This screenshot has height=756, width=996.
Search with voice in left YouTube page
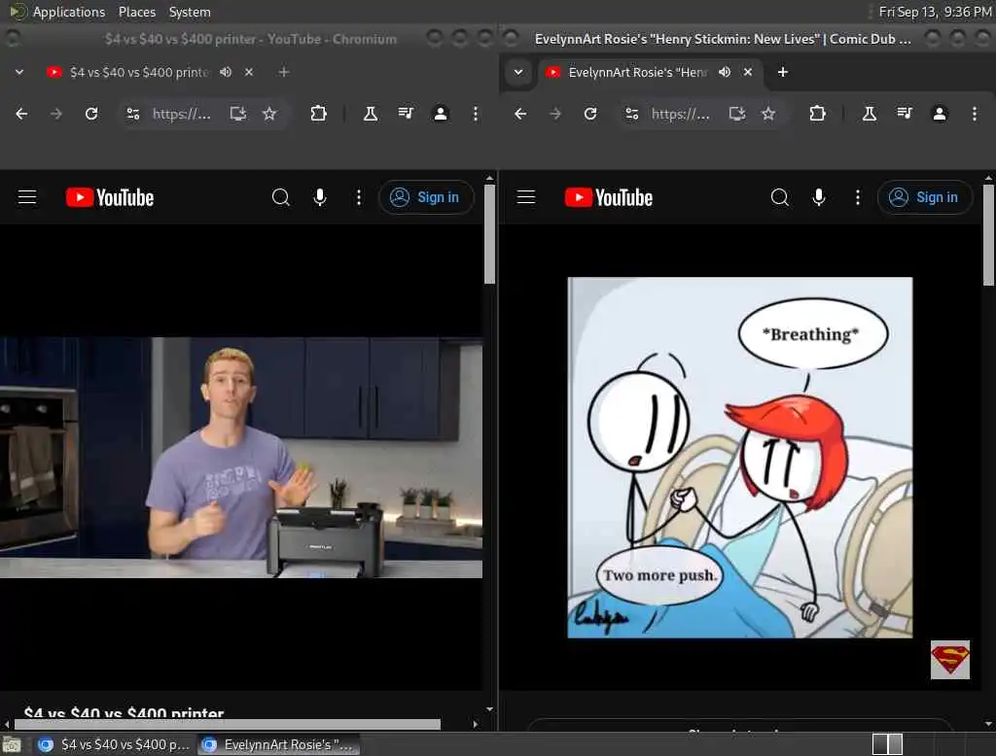click(320, 197)
